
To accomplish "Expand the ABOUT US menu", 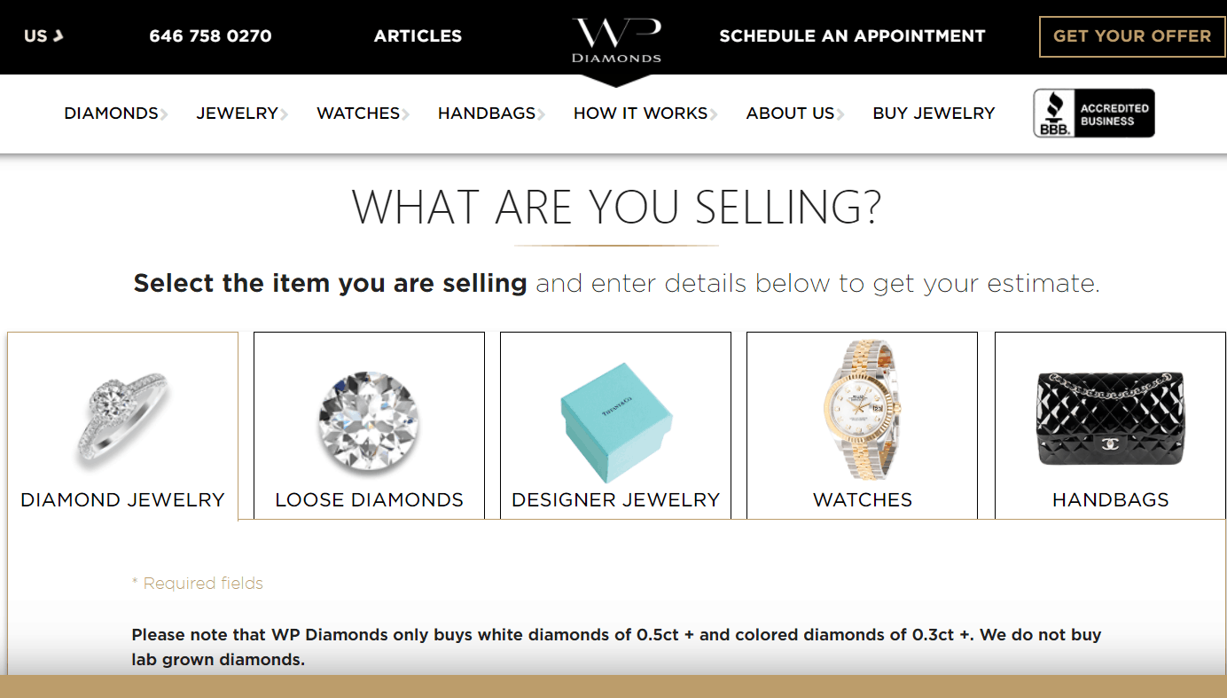I will tap(789, 113).
